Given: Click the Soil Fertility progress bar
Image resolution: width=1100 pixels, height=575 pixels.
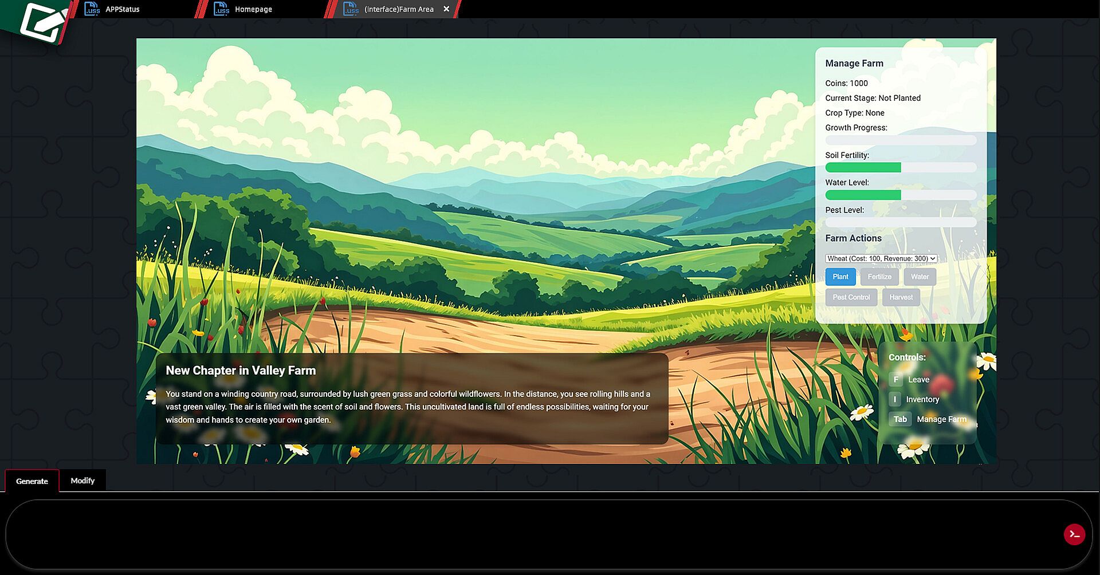Looking at the screenshot, I should coord(901,167).
